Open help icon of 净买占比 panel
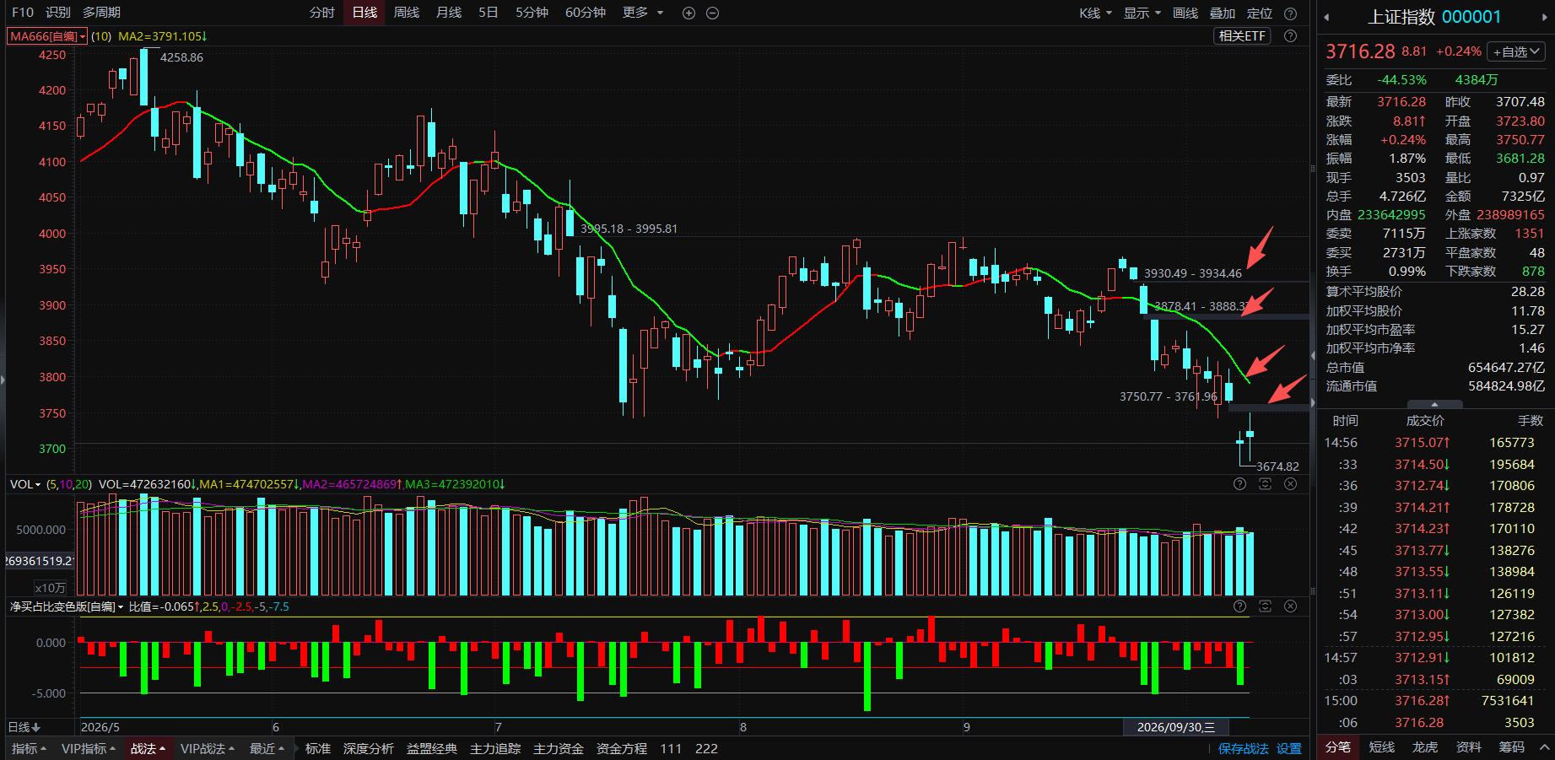 pos(1239,606)
